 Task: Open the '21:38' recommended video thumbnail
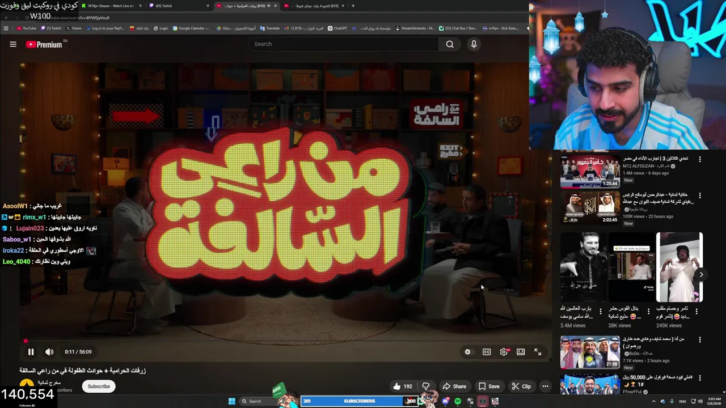(590, 352)
